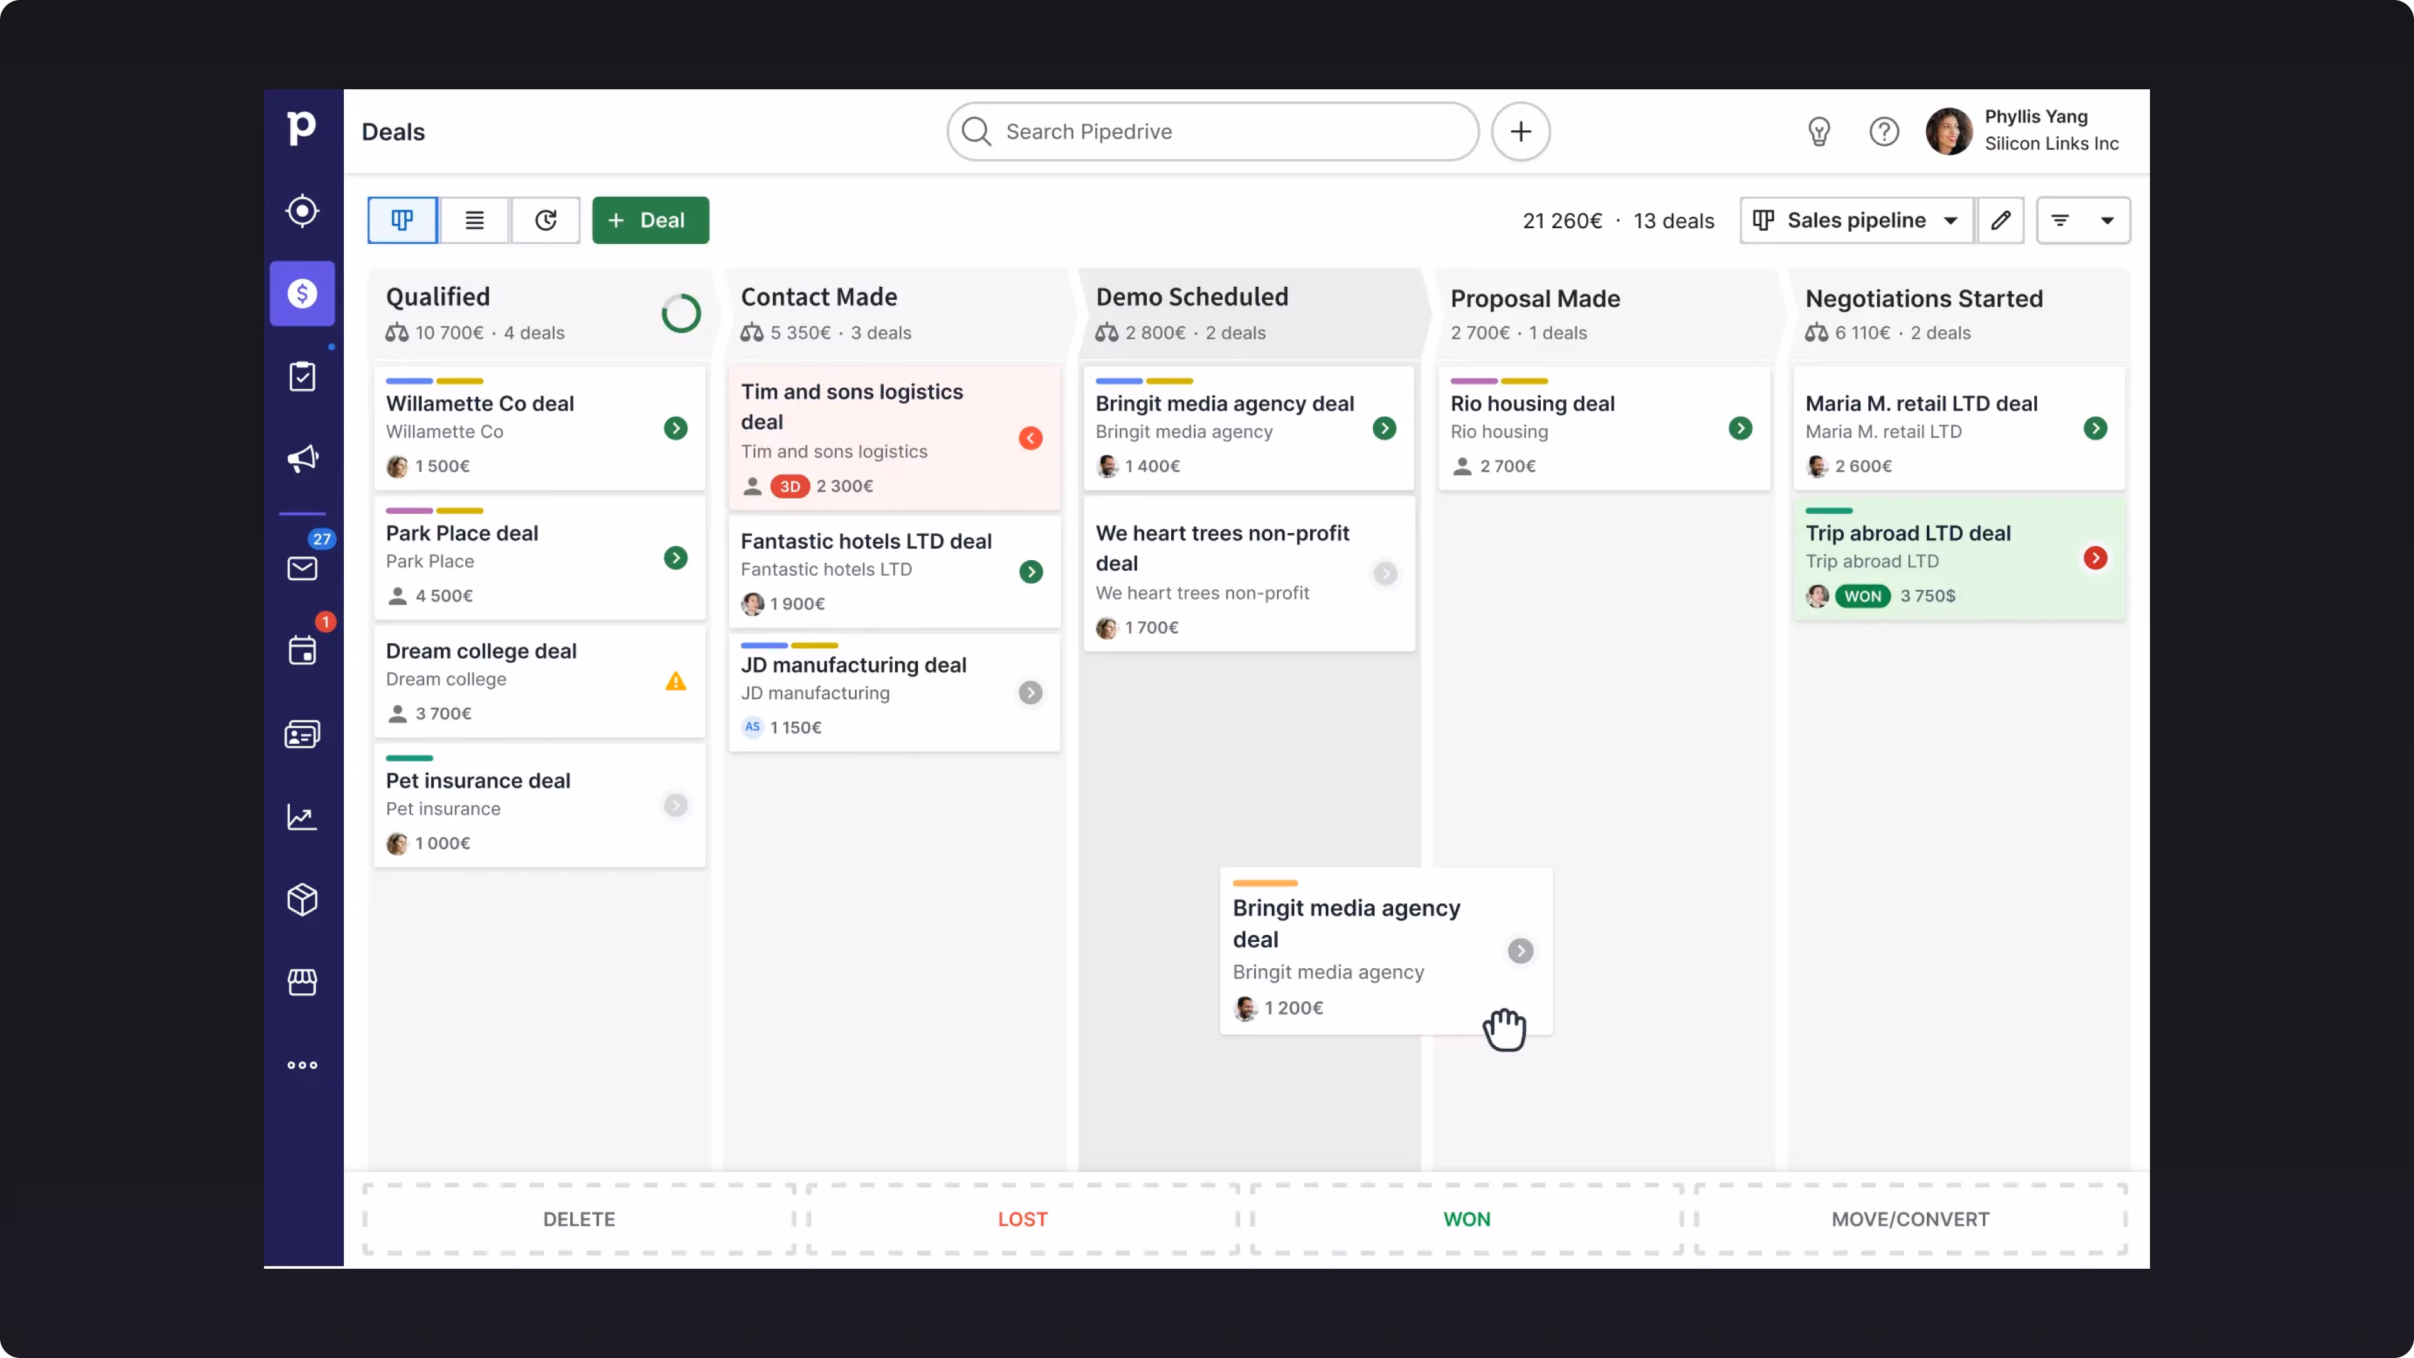Open Contacts card icon in sidebar
Image resolution: width=2414 pixels, height=1358 pixels.
pyautogui.click(x=302, y=734)
